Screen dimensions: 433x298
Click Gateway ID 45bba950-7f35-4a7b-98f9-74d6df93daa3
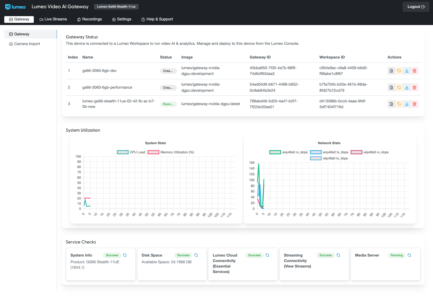[x=273, y=71]
